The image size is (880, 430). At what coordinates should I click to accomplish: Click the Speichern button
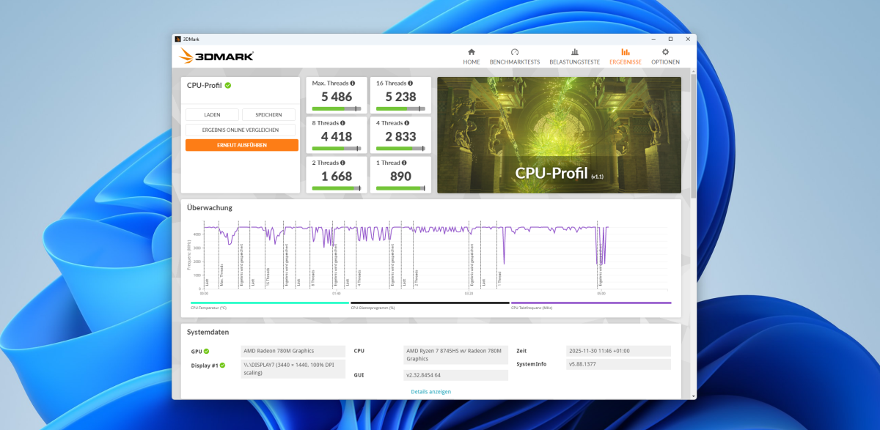click(x=268, y=115)
